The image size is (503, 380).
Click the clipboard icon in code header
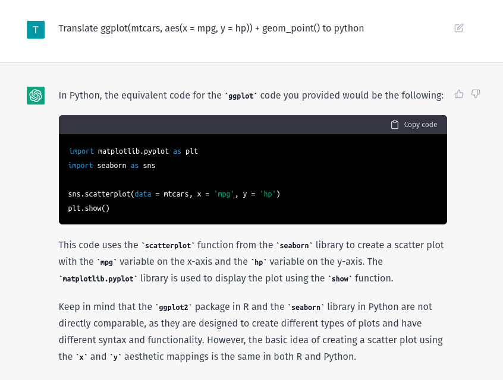[395, 125]
